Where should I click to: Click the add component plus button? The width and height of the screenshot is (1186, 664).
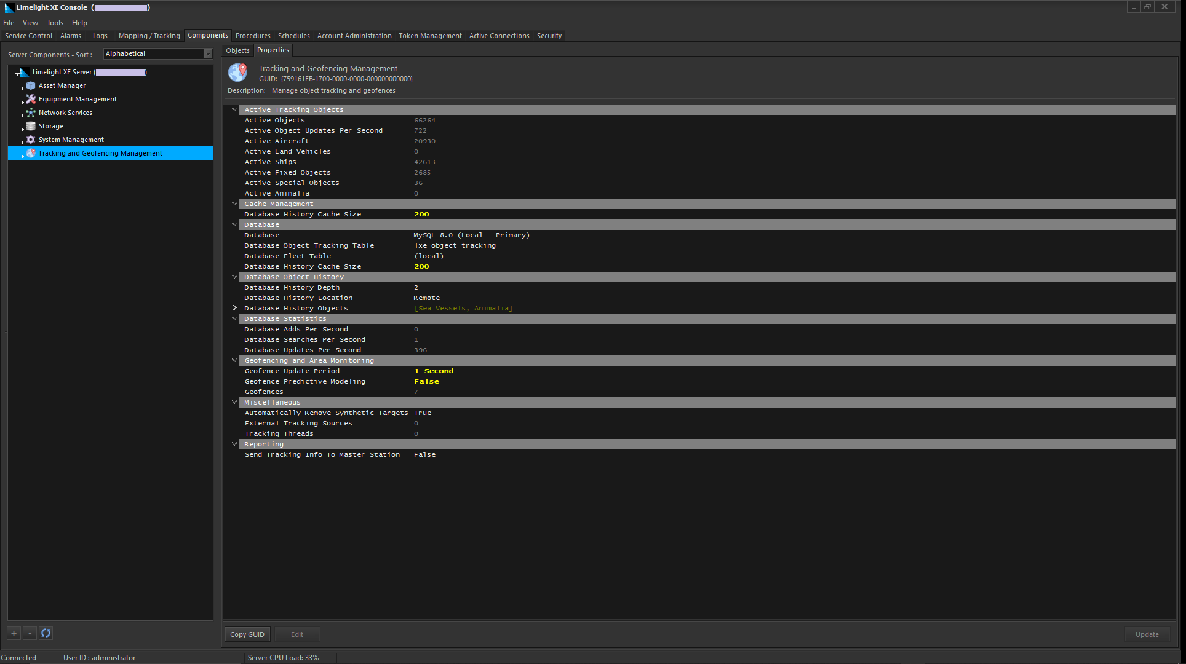point(14,633)
